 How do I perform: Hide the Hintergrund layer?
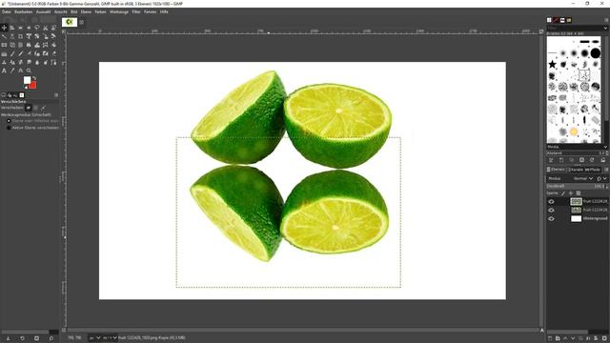(551, 218)
